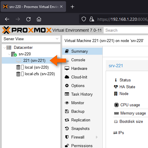Viewport: 148px width, 148px height.
Task: Click the Hardware monitor icon
Action: point(67,68)
